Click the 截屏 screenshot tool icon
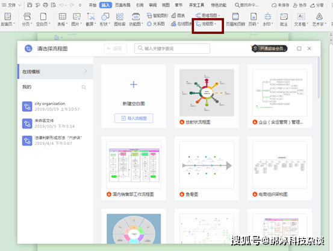 pyautogui.click(x=91, y=16)
